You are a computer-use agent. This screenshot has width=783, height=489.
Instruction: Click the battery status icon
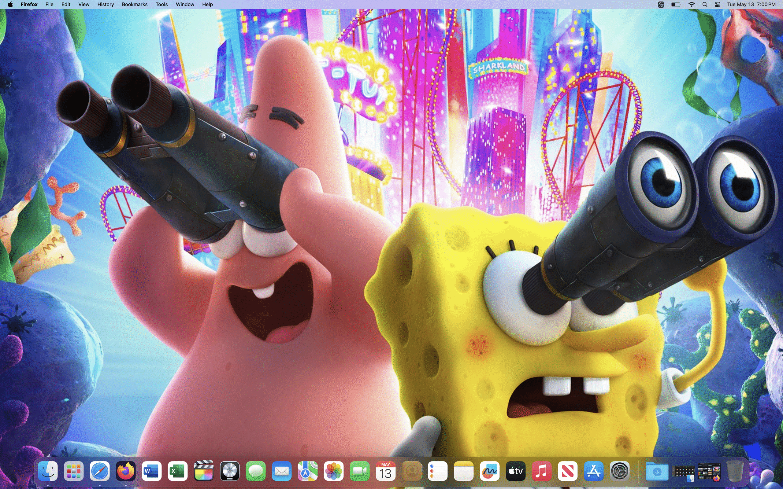(676, 5)
